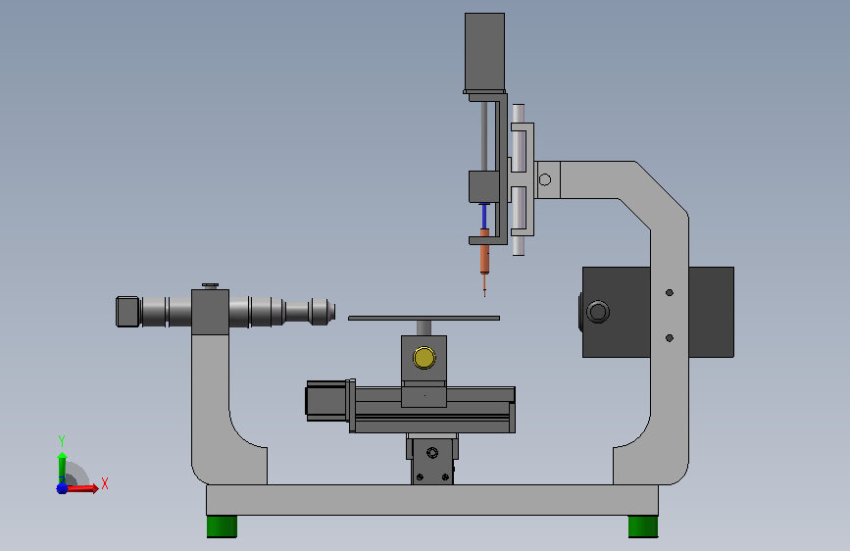Select the lower hole on the right arm
Image resolution: width=850 pixels, height=551 pixels.
point(670,338)
